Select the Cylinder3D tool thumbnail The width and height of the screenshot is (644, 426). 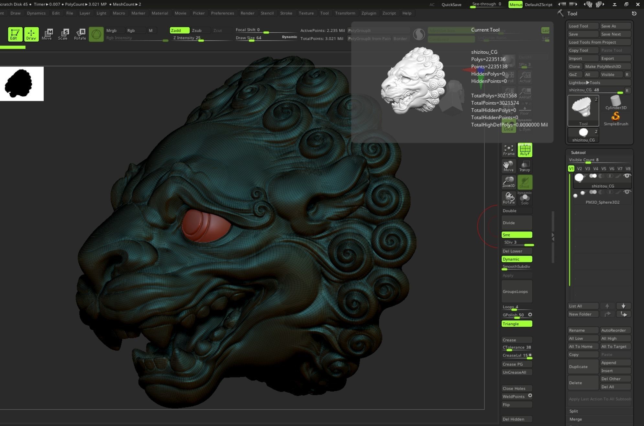click(616, 103)
